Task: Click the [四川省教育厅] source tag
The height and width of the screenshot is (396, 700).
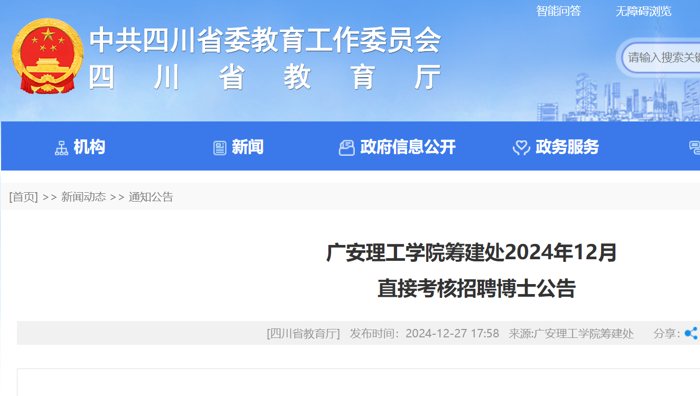Action: (303, 333)
